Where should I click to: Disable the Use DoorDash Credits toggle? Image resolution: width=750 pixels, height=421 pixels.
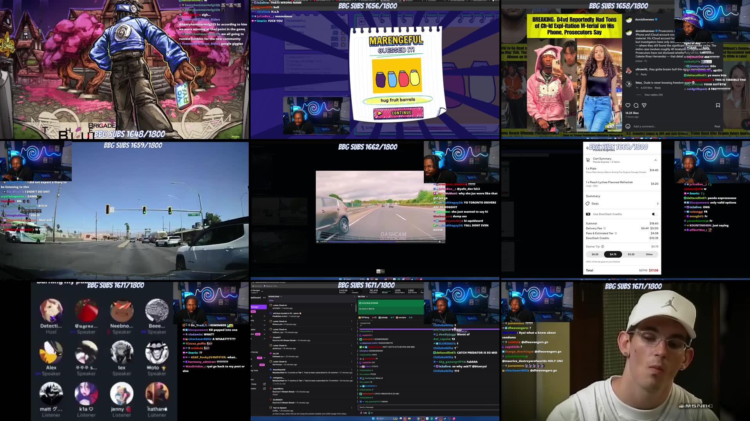tap(655, 214)
